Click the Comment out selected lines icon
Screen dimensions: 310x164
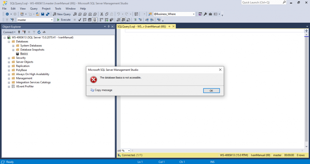point(135,20)
